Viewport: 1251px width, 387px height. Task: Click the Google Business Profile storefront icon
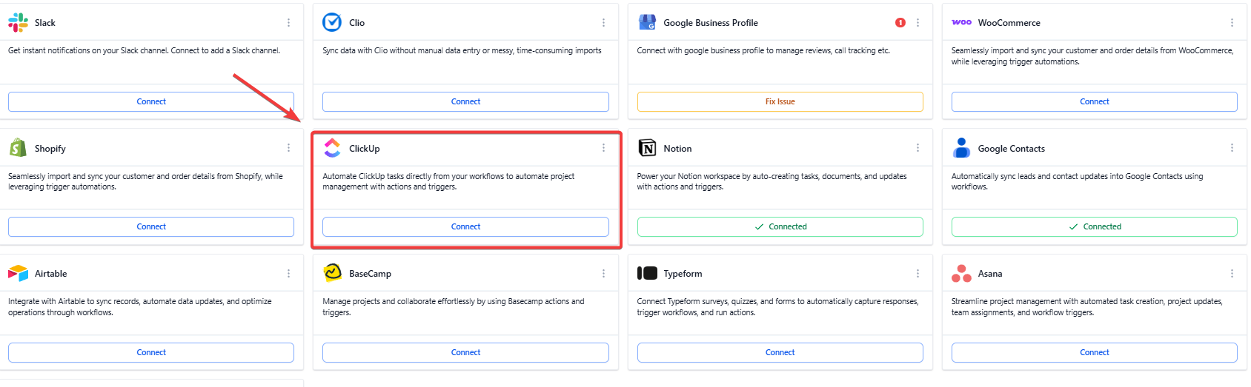pos(647,22)
